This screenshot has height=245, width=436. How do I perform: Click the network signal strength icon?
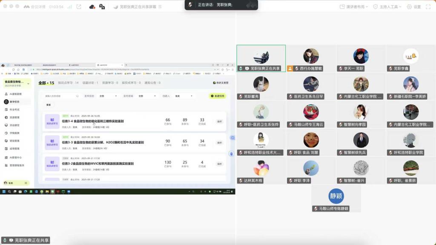point(68,7)
